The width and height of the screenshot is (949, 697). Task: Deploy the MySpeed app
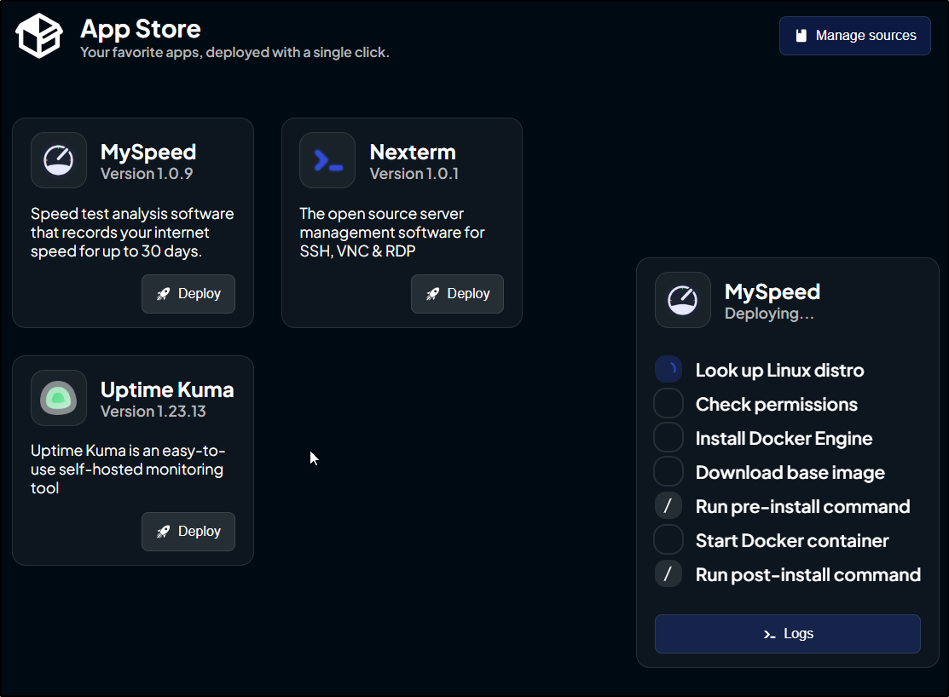(188, 294)
